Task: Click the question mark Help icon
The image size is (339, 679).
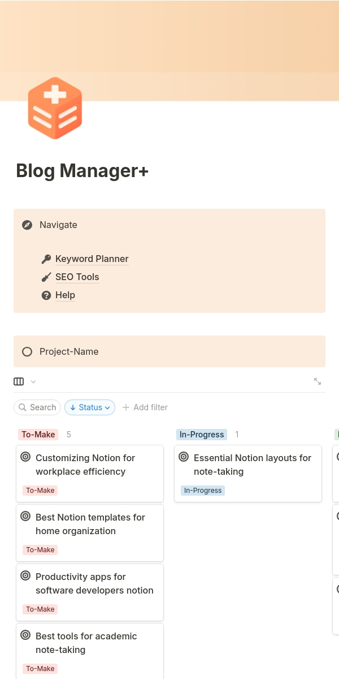Action: (46, 295)
